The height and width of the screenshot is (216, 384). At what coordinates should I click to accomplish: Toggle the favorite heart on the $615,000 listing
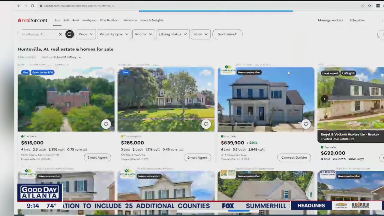tap(106, 124)
